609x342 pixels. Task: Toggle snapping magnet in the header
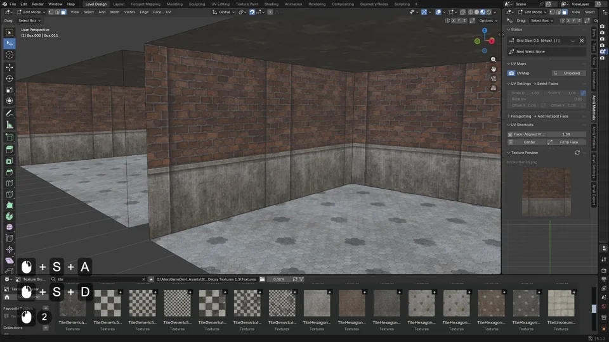(x=252, y=12)
